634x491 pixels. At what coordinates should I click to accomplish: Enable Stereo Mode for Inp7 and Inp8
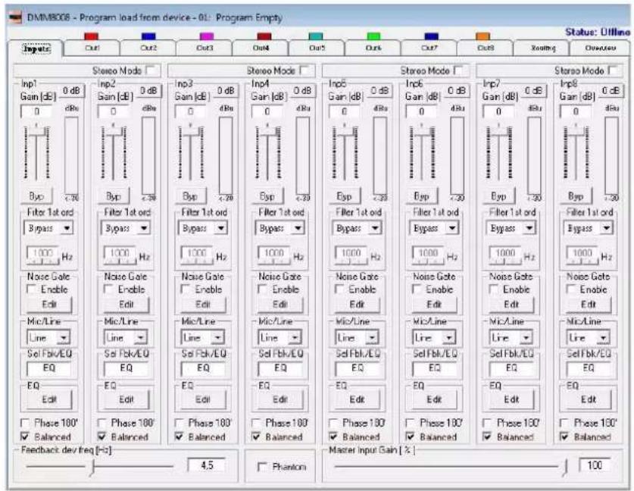(x=613, y=70)
